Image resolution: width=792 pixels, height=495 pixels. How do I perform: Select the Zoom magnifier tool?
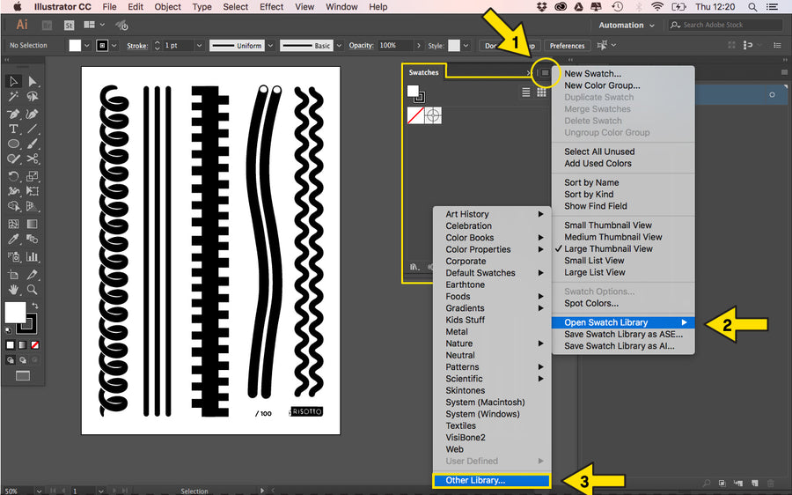[x=33, y=289]
